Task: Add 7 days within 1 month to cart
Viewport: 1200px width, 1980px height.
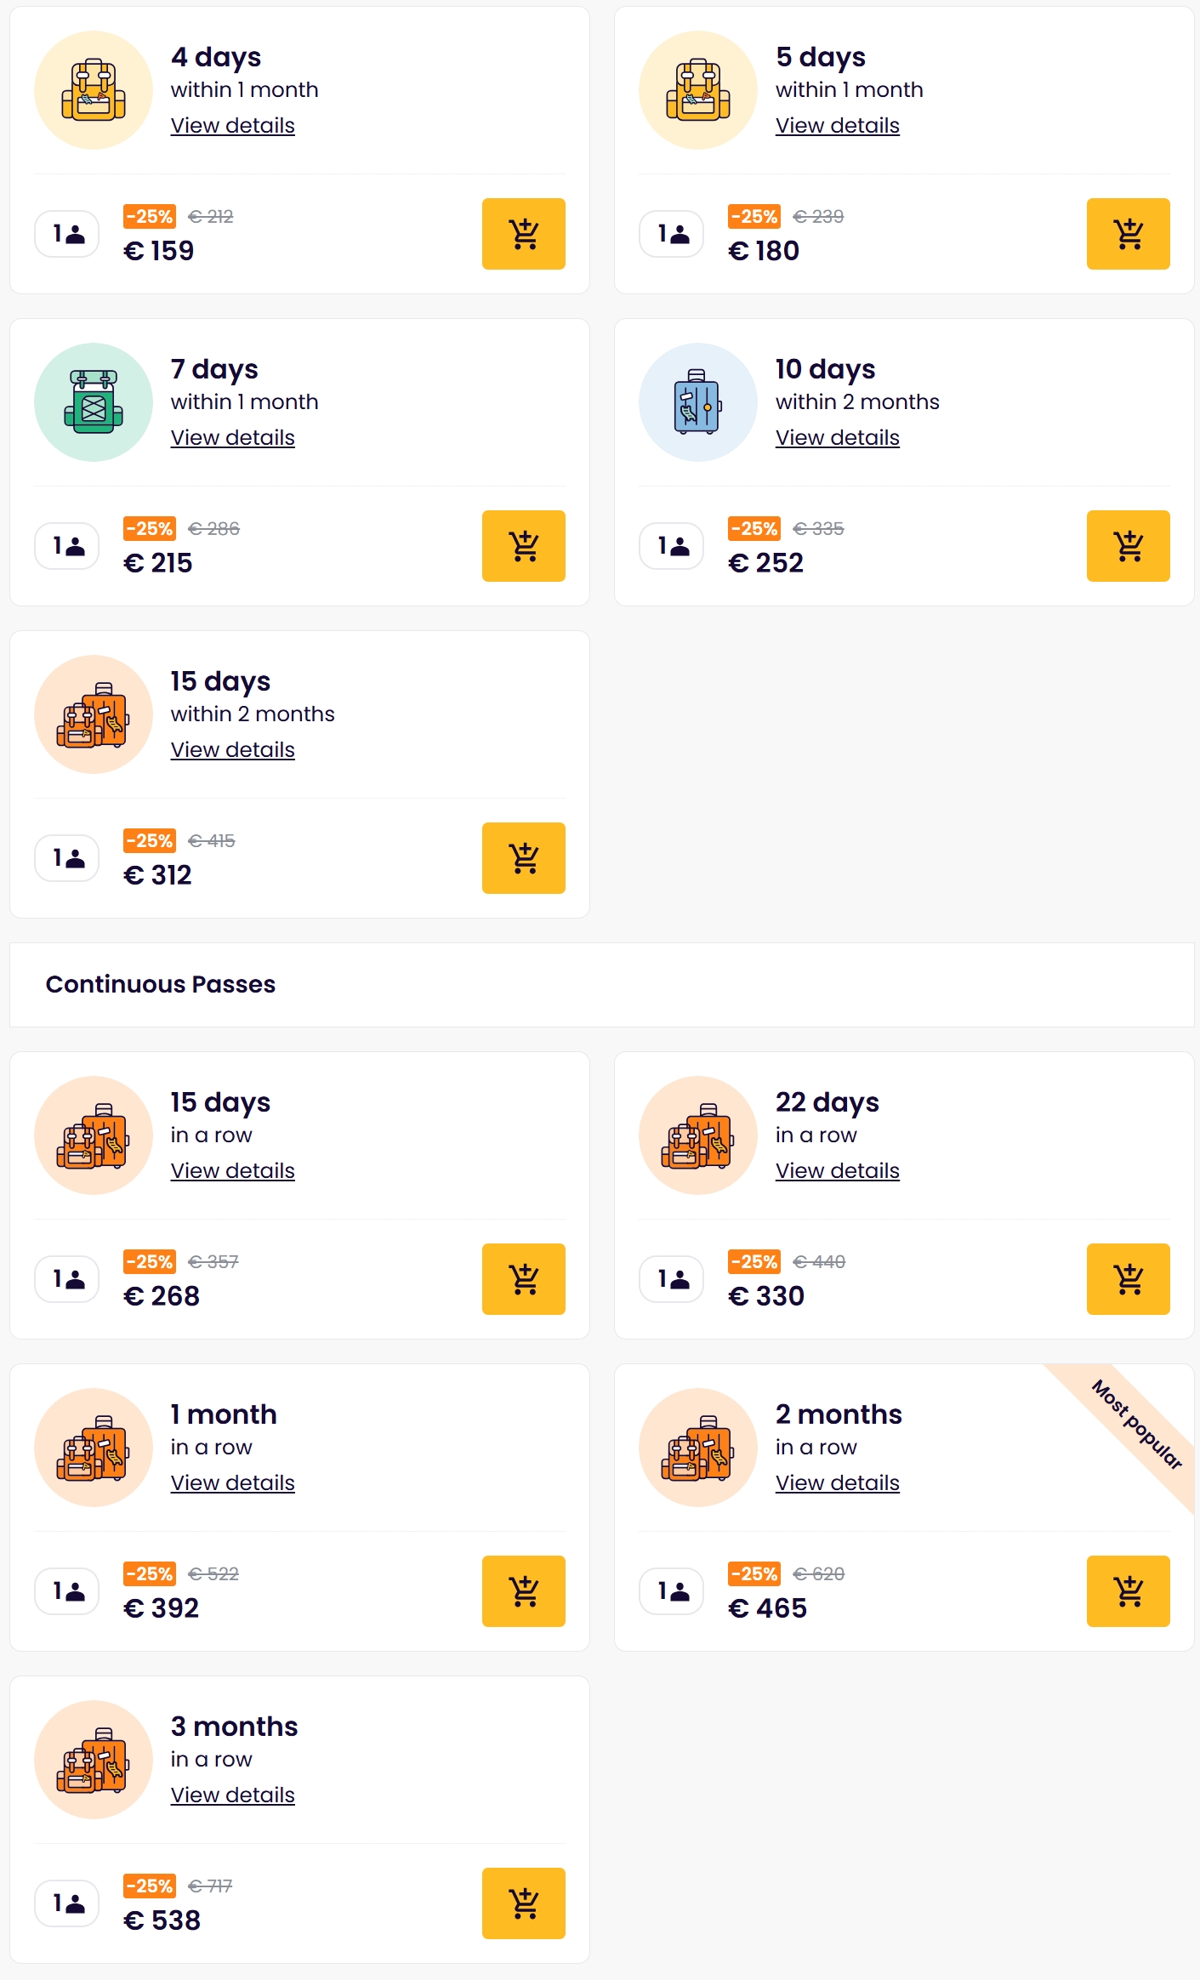Action: click(523, 546)
